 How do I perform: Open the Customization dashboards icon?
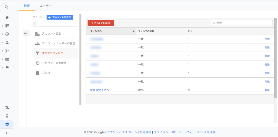pyautogui.click(x=7, y=26)
